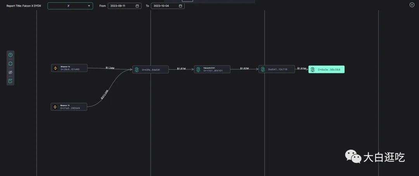Screen dimensions: 419x176
Task: Open the calendar icon in the To date field
Action: coord(180,6)
